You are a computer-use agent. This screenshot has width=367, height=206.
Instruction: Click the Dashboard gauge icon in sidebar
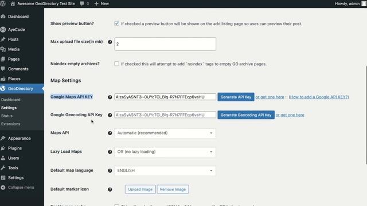tap(3, 17)
